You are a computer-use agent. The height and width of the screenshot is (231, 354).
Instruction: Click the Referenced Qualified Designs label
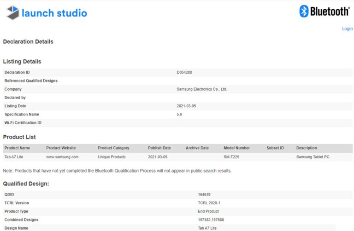point(31,81)
